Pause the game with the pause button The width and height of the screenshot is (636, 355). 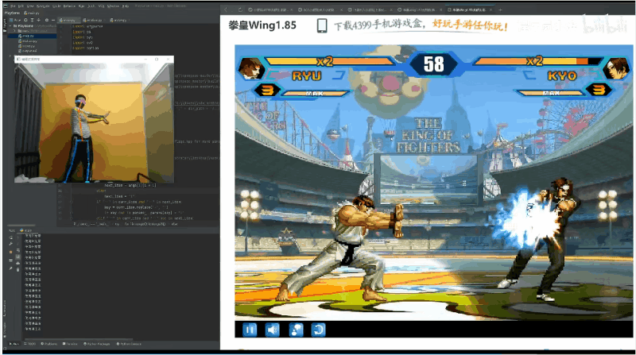pyautogui.click(x=250, y=330)
